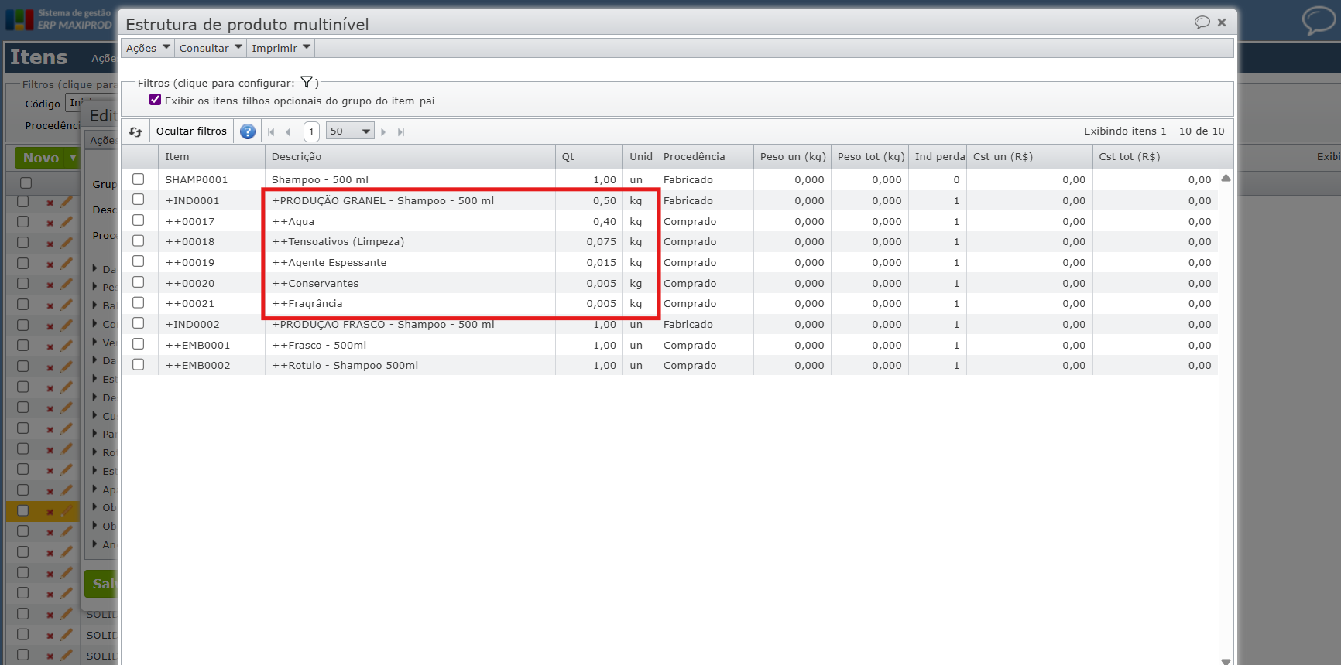Expand the Imprimir dropdown menu
This screenshot has height=665, width=1341.
point(281,48)
